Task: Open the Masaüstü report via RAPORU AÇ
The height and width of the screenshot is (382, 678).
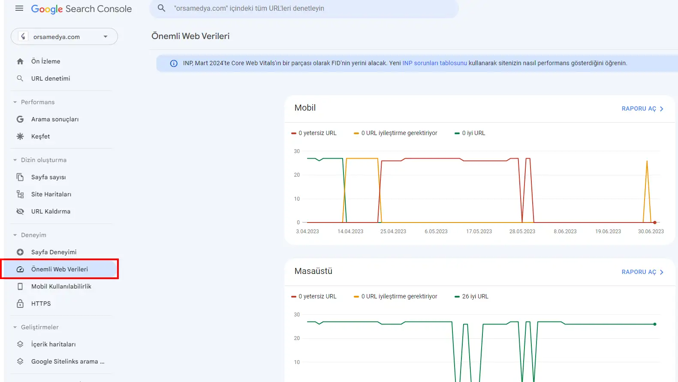Action: (642, 272)
